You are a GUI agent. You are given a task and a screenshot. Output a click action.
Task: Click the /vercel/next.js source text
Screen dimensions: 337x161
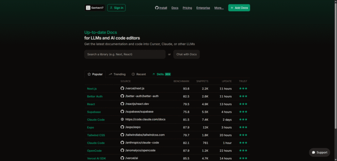[x=135, y=88]
